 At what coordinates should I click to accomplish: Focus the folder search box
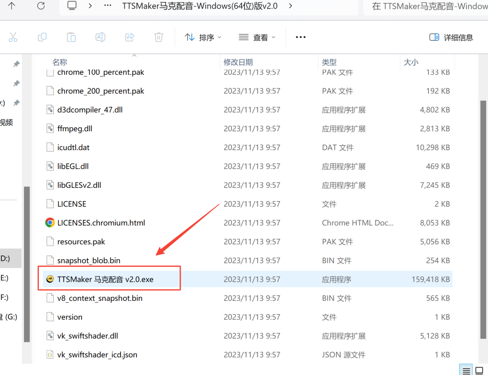(x=427, y=6)
